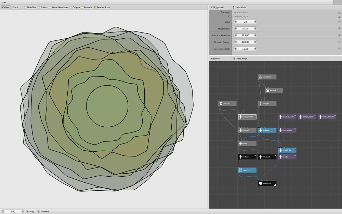
Task: Select the dilute node
Action: tap(287, 157)
